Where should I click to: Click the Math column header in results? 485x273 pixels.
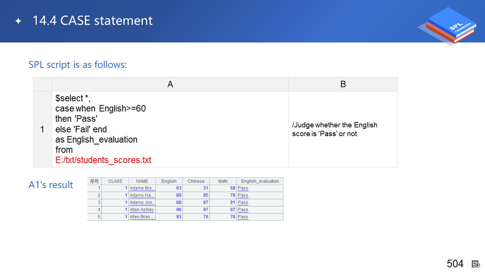coord(223,181)
